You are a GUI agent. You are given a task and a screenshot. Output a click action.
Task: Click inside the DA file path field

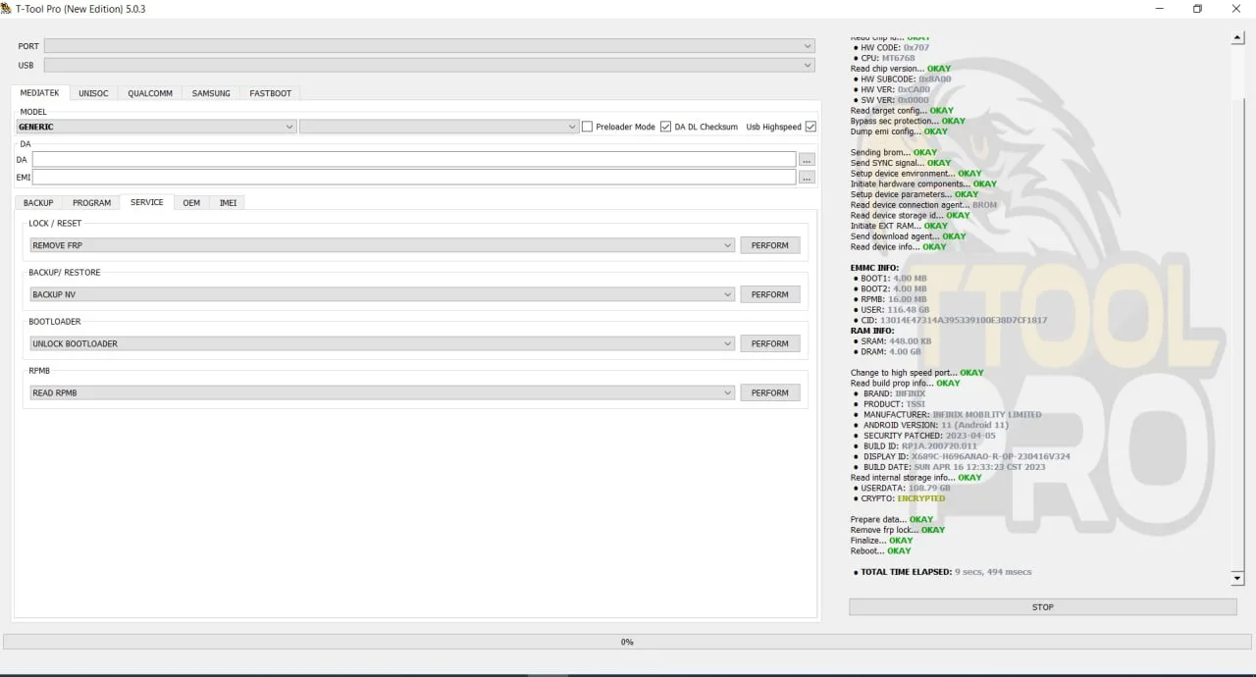tap(414, 159)
